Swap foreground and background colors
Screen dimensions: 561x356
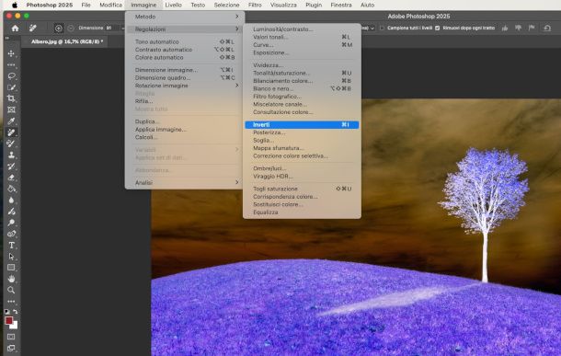16,312
